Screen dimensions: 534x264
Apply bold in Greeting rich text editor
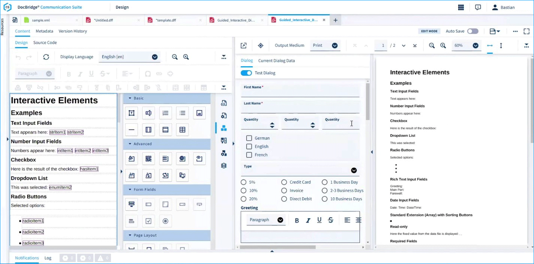(297, 220)
